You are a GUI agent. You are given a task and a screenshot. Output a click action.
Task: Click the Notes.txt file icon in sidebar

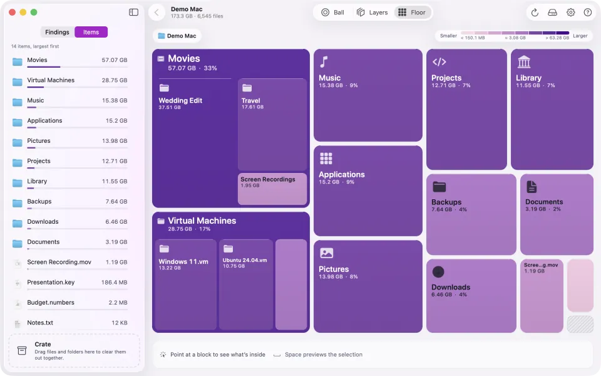[18, 324]
